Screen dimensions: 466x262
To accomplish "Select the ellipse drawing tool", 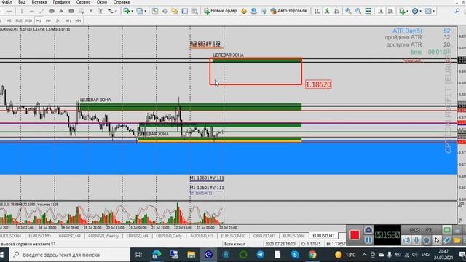I will [52, 11].
